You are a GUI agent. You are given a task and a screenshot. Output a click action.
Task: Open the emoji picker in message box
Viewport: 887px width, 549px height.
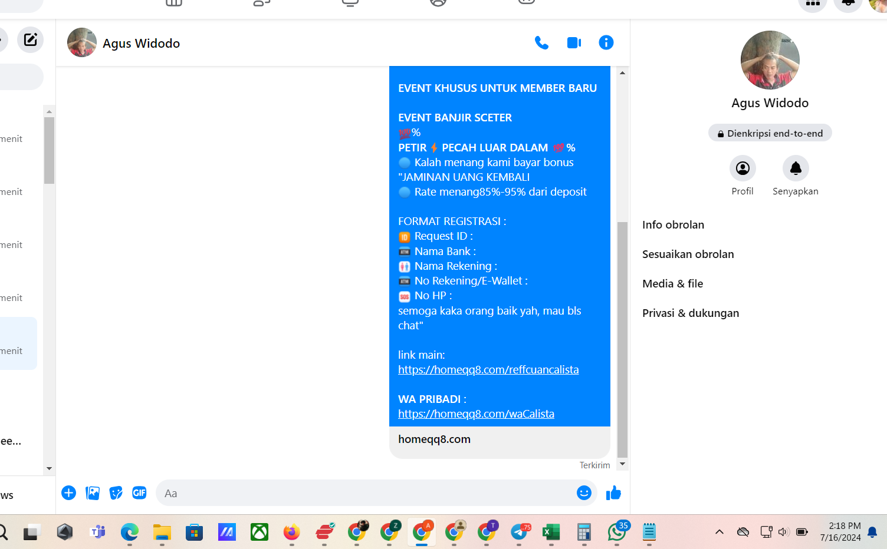(x=584, y=493)
